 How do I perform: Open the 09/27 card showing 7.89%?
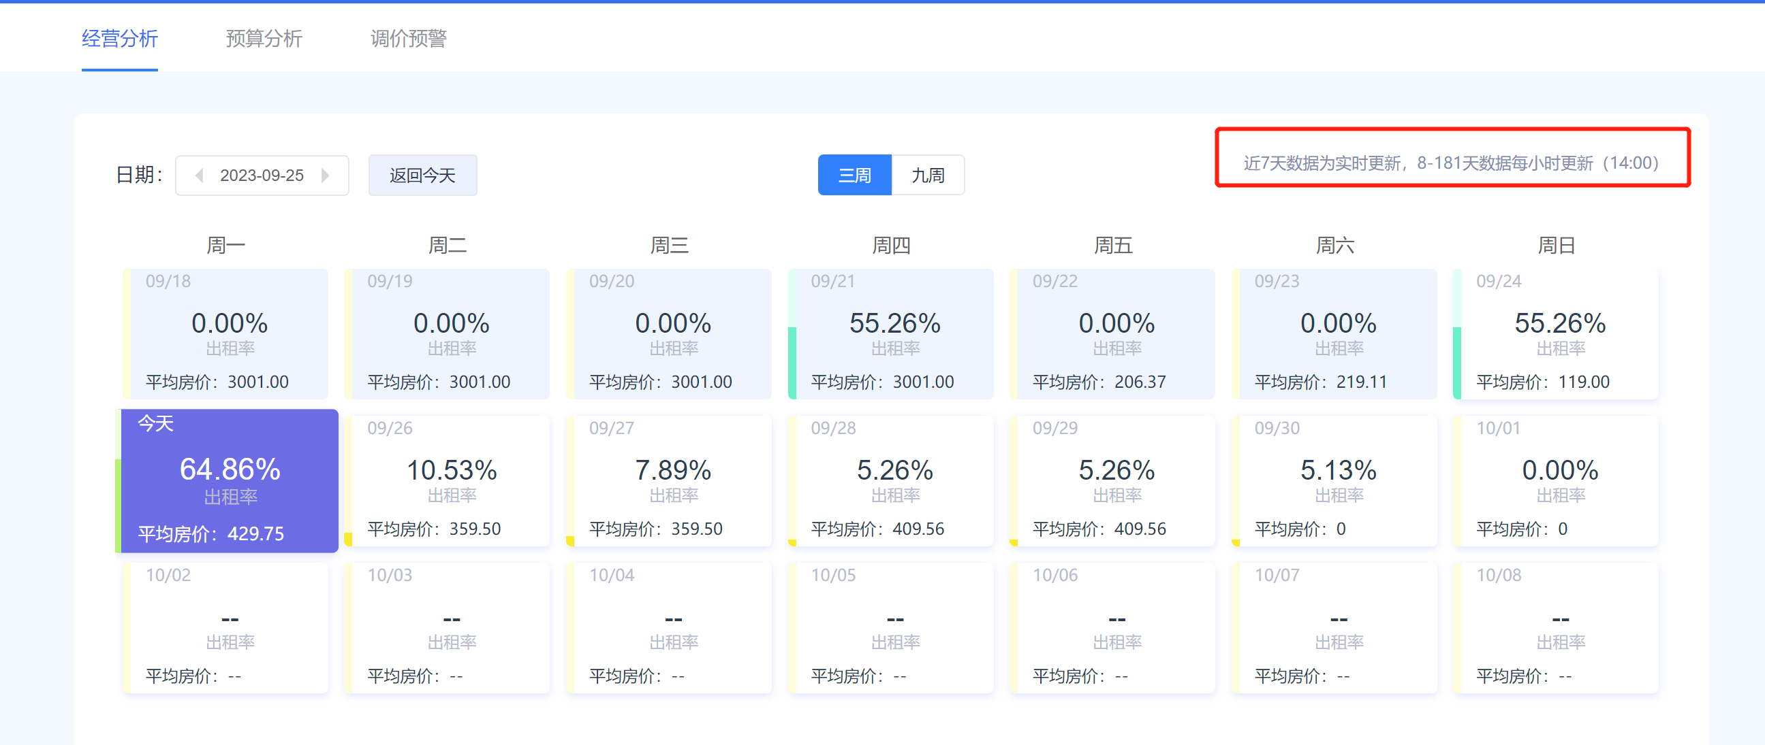click(x=669, y=481)
